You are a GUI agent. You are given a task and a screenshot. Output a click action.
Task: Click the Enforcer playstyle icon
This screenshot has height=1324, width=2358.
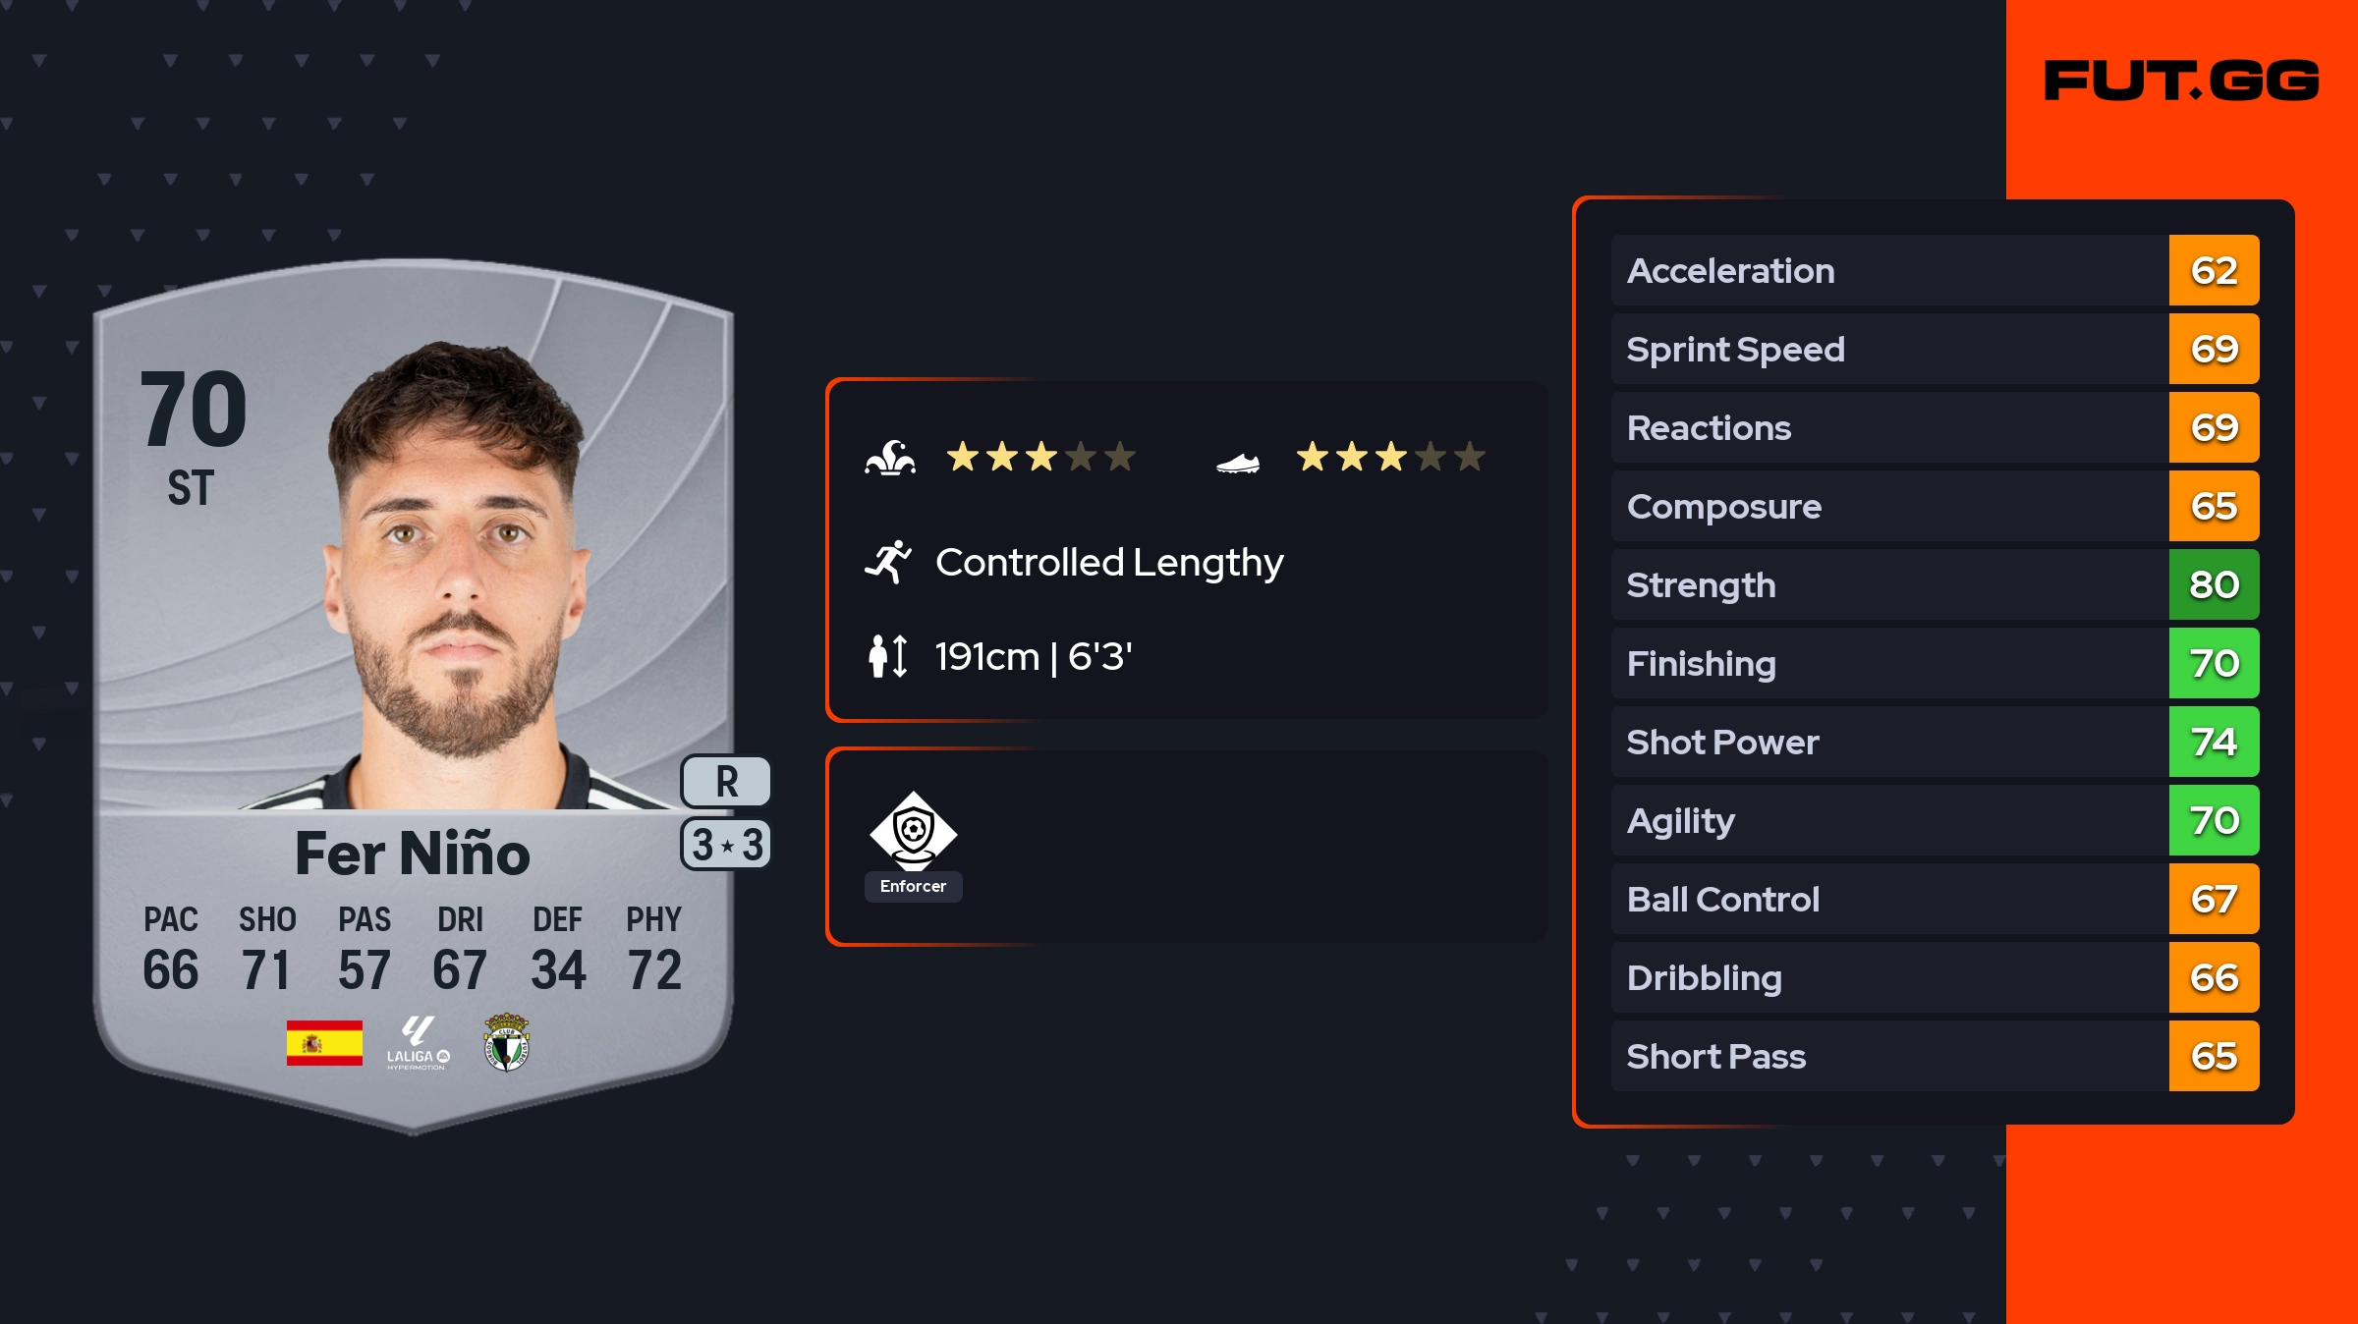pyautogui.click(x=913, y=831)
